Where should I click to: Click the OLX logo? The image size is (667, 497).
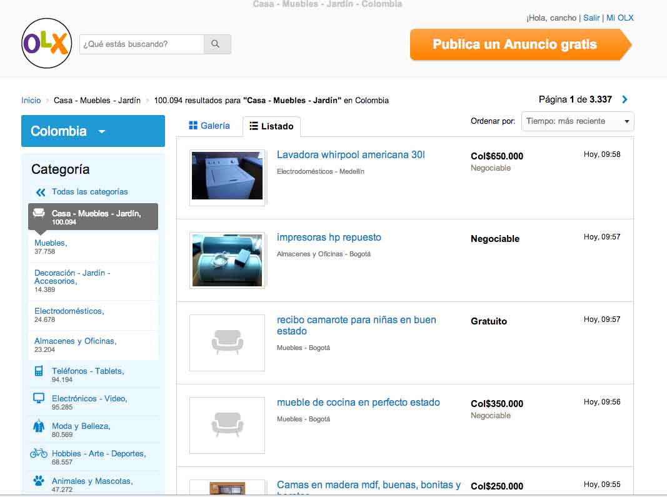tap(46, 43)
